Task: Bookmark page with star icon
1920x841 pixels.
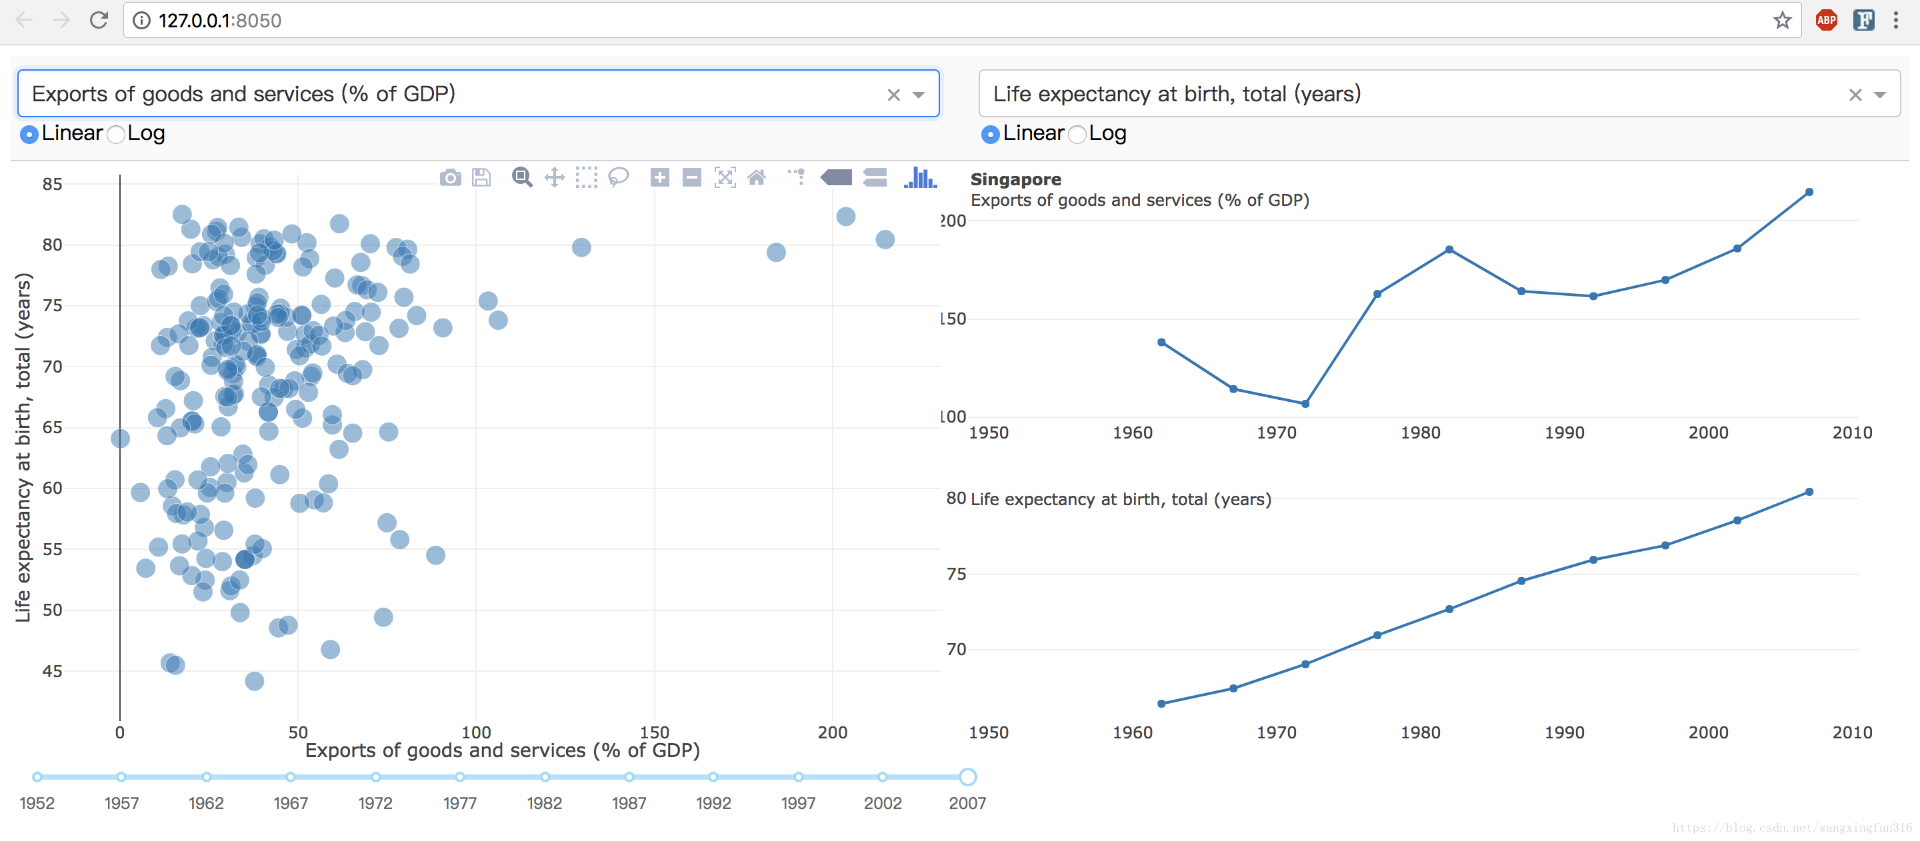Action: pos(1782,20)
